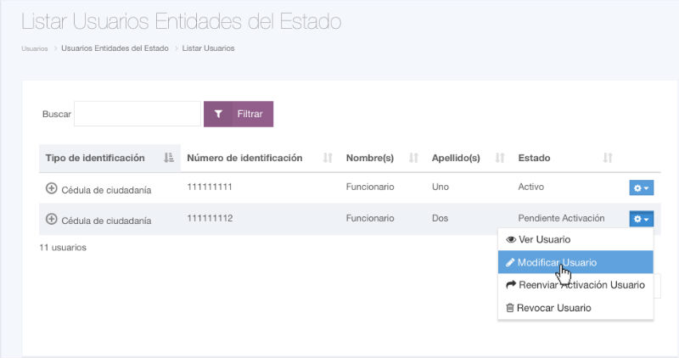Click the Listar Usuarios breadcrumb item
This screenshot has height=358, width=679.
[x=209, y=48]
